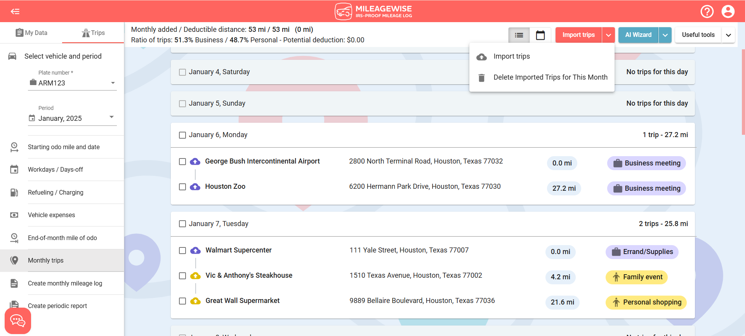Open Period January, 2025 dropdown
The image size is (745, 336).
click(72, 118)
